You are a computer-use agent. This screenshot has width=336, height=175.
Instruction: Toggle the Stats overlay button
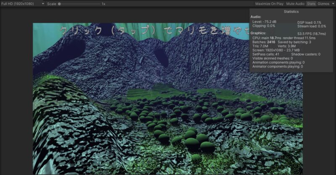311,4
